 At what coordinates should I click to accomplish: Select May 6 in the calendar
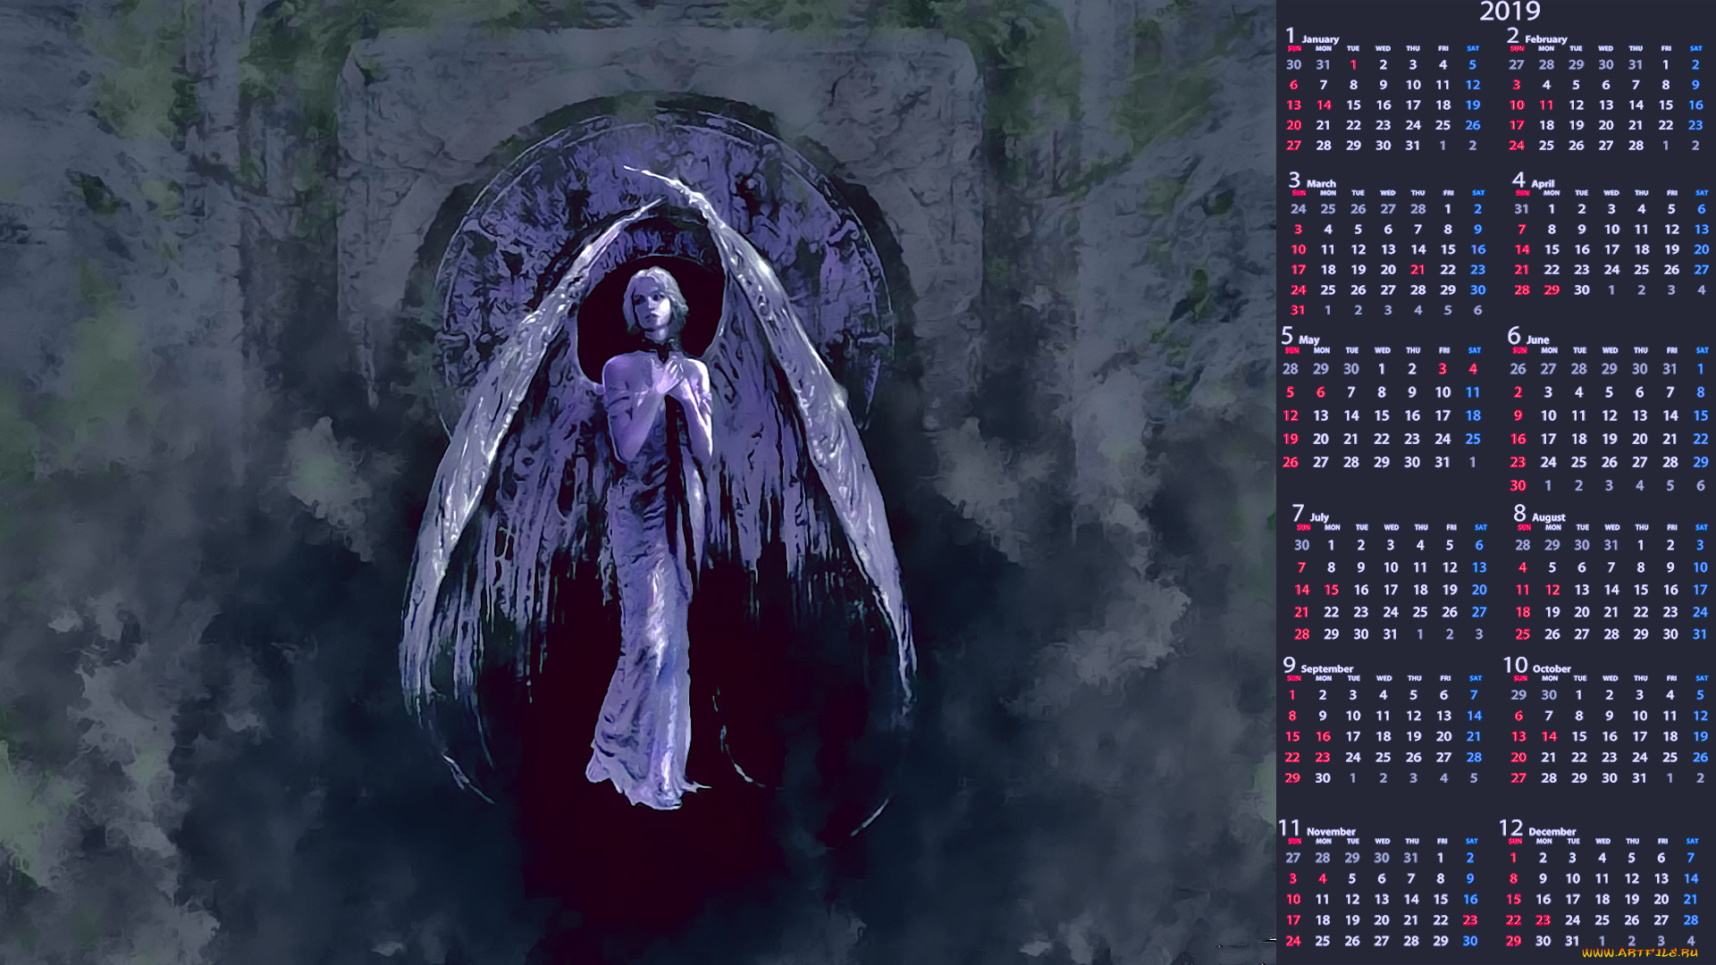pos(1320,392)
